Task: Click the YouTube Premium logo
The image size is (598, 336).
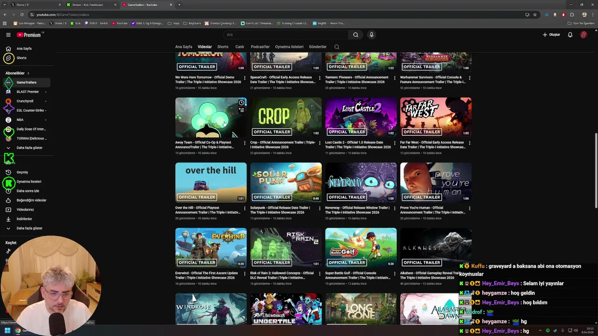Action: coord(29,35)
